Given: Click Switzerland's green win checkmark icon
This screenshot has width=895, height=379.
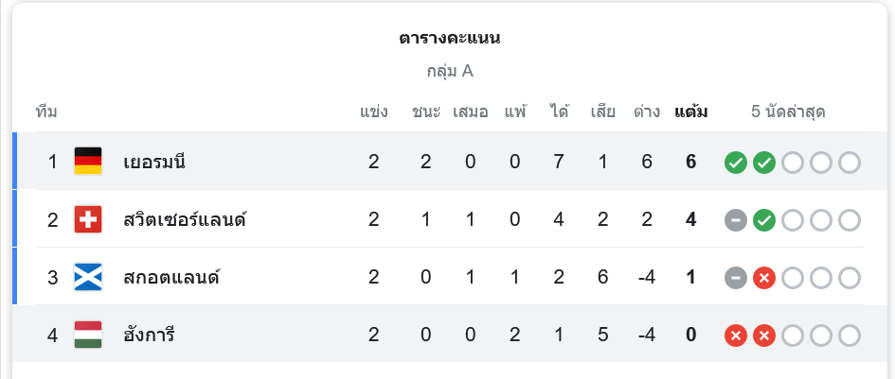Looking at the screenshot, I should click(764, 220).
